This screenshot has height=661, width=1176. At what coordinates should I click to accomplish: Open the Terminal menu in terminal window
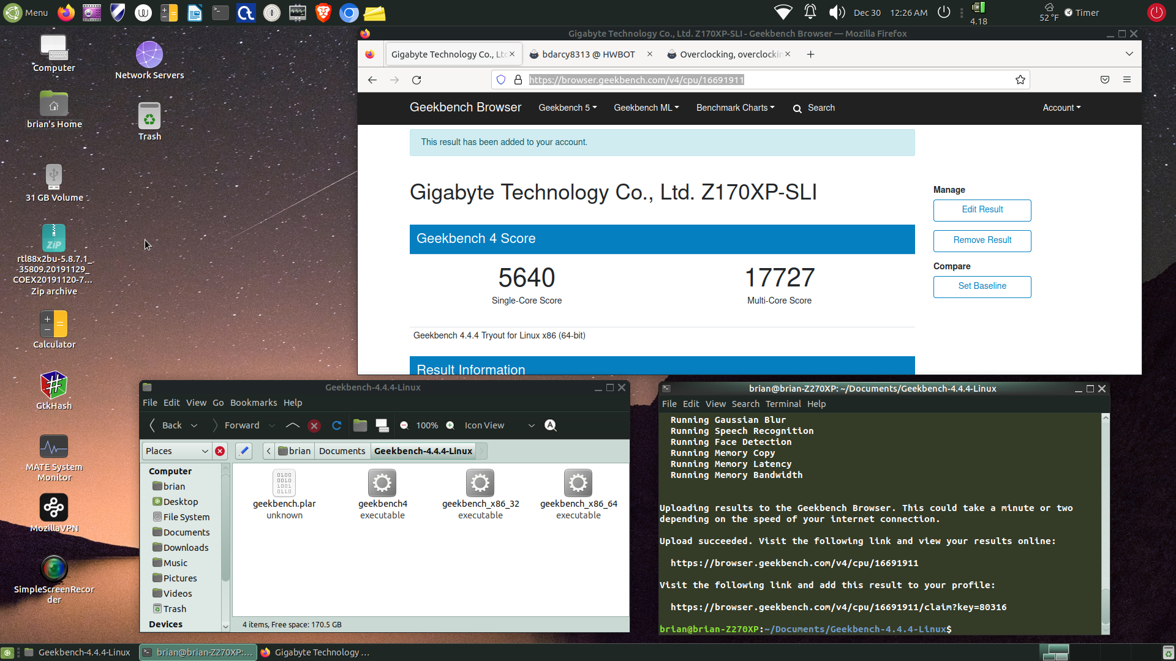[783, 404]
